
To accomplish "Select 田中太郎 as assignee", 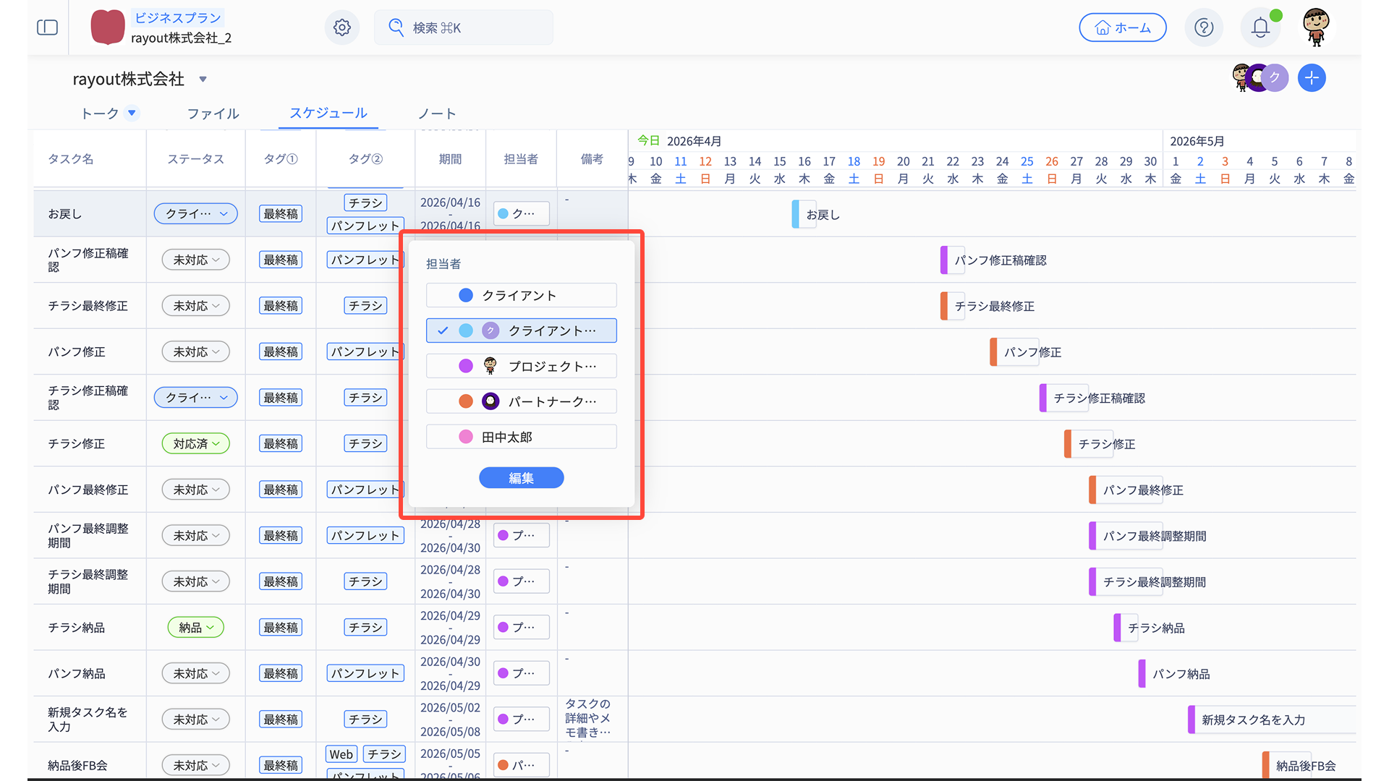I will 521,437.
